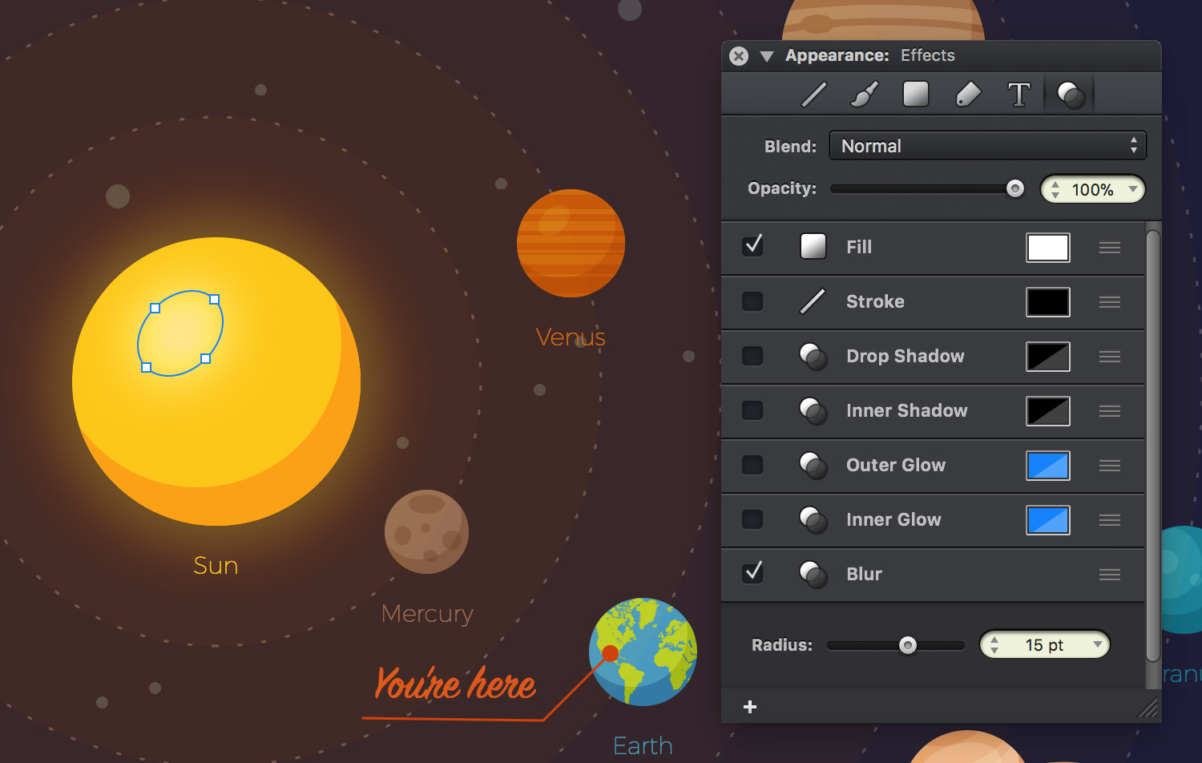Enable the Stroke checkbox
Viewport: 1202px width, 763px height.
coord(752,301)
